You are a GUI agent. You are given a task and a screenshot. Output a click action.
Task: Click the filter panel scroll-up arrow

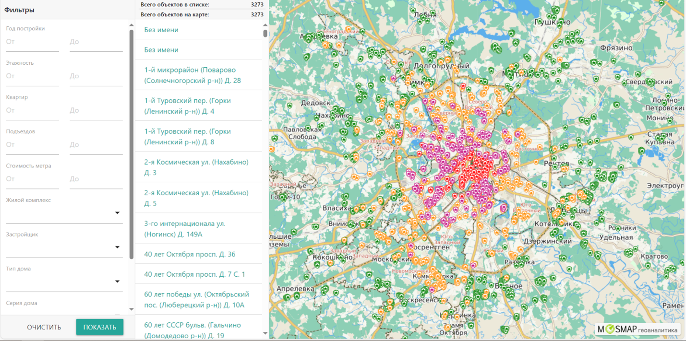(132, 25)
